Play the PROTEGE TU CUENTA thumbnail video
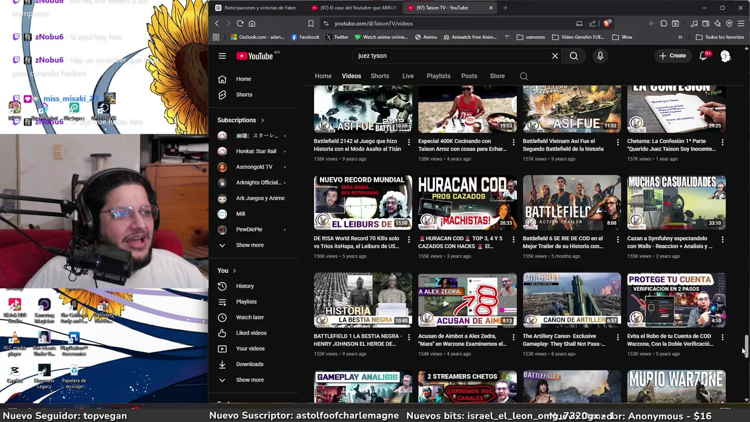The width and height of the screenshot is (750, 422). tap(676, 300)
